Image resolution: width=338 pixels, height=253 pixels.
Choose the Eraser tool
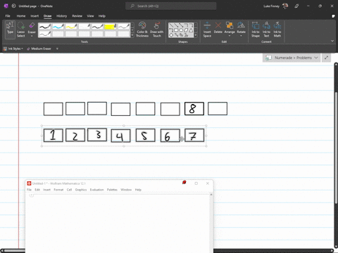(32, 30)
